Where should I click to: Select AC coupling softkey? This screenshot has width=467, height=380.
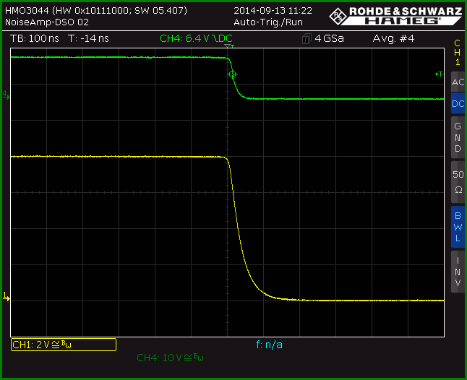click(x=458, y=82)
